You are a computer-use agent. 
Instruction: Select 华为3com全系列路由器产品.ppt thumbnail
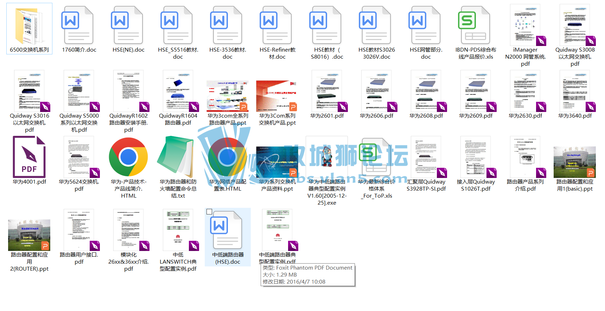click(x=228, y=96)
